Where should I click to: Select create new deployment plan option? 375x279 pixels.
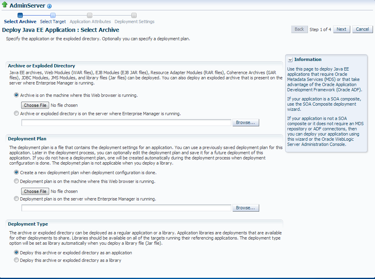click(16, 172)
